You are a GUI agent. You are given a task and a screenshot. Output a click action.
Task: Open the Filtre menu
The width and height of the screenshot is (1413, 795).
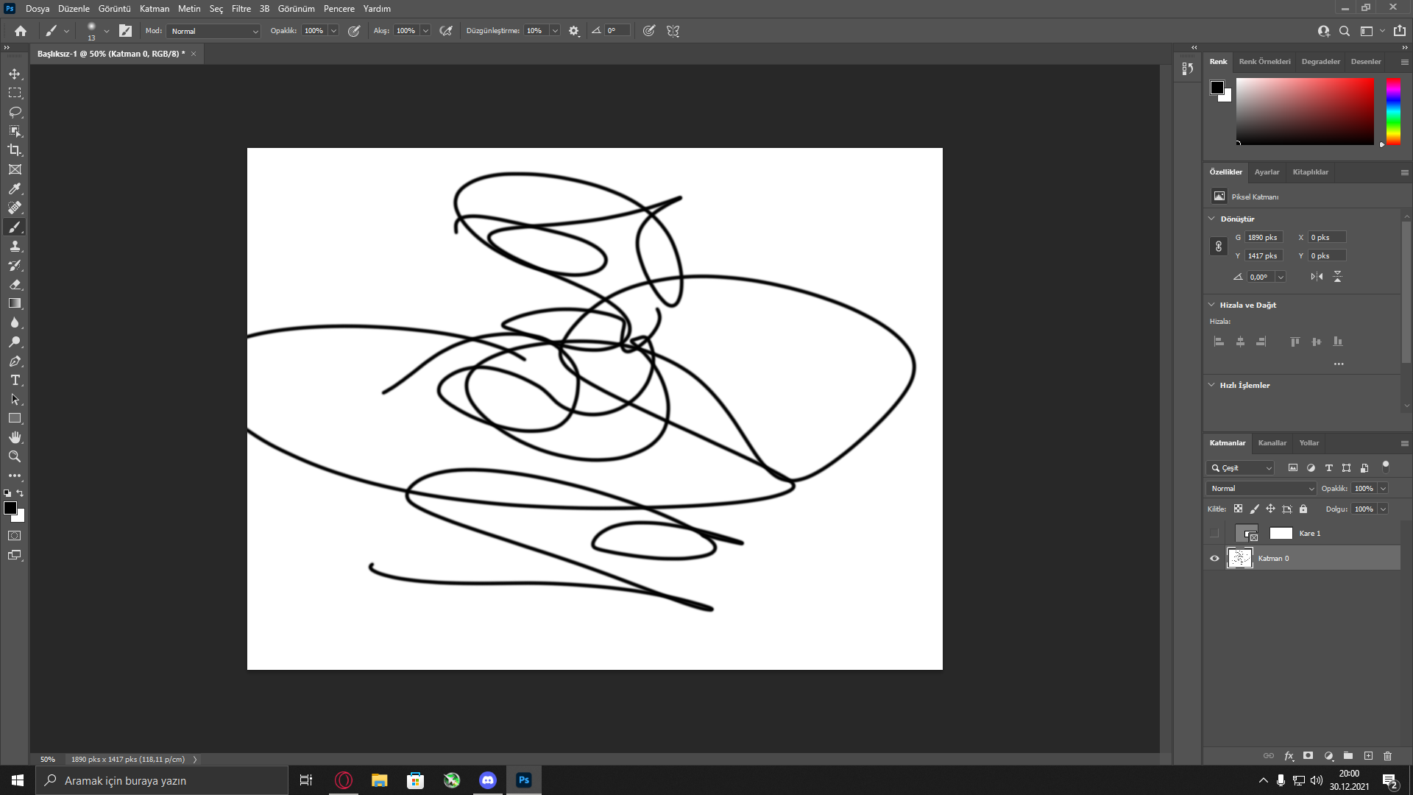click(241, 9)
